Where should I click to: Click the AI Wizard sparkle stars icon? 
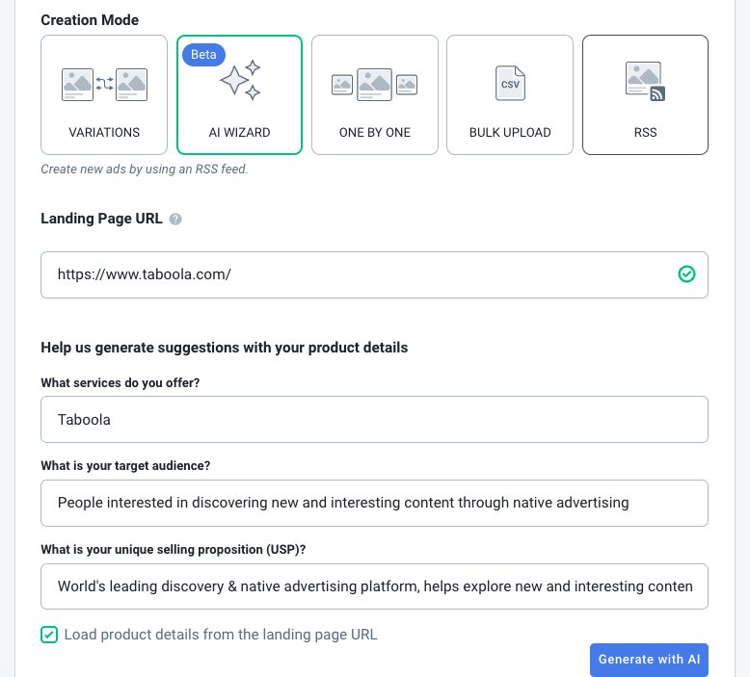click(x=240, y=81)
